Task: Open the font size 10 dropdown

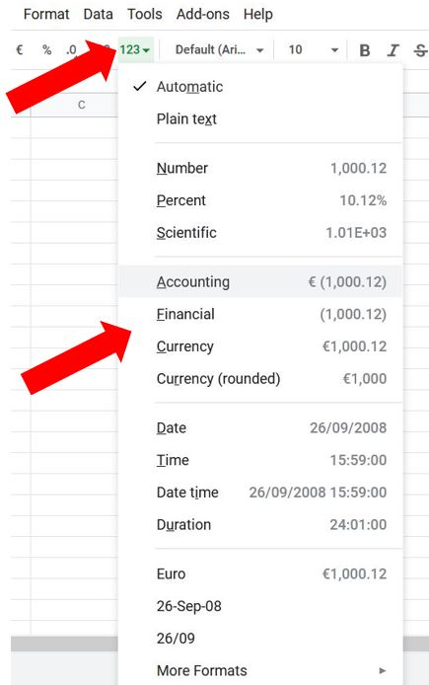Action: (313, 49)
